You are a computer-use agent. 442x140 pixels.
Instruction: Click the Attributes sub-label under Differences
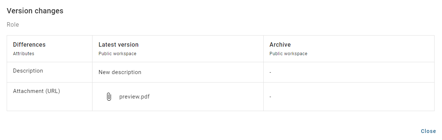tap(23, 54)
